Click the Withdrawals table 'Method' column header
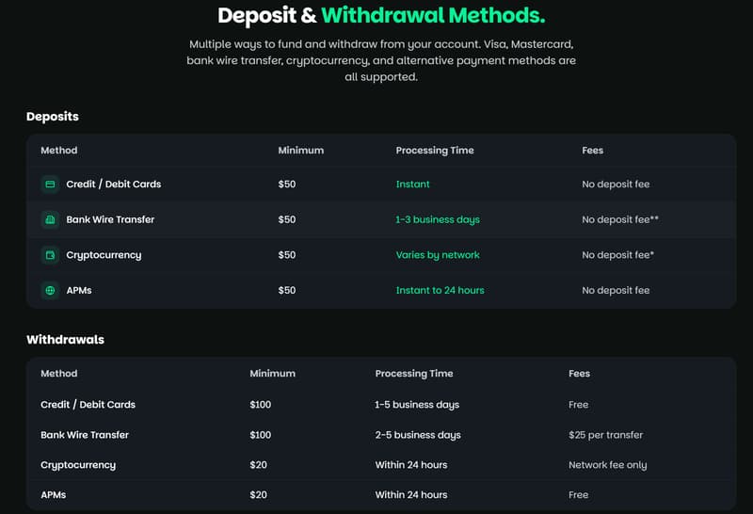Screen dimensions: 753x514 tap(59, 373)
